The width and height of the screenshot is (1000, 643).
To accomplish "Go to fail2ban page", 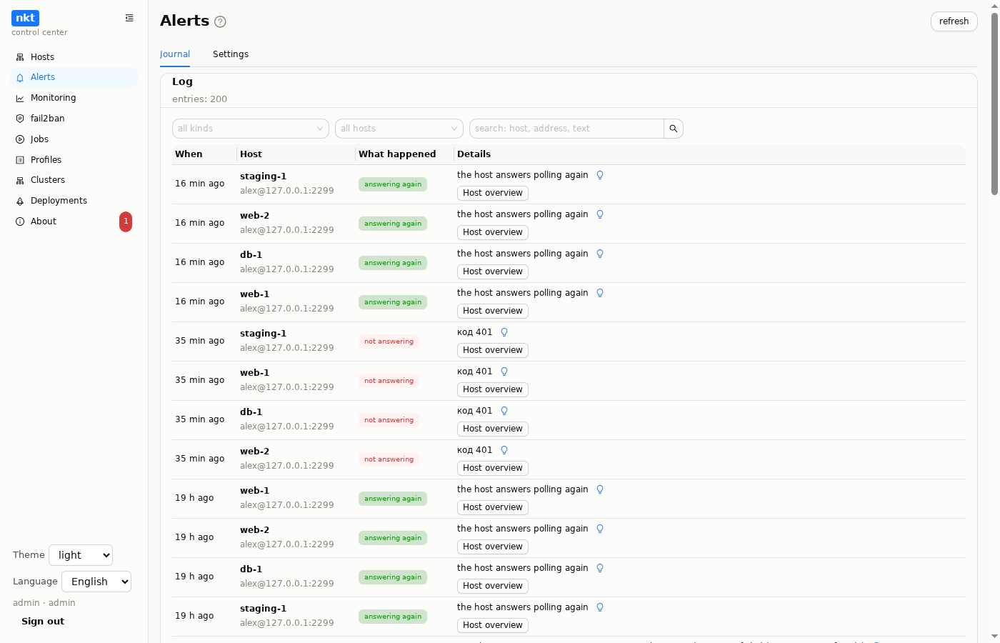I will tap(74, 119).
